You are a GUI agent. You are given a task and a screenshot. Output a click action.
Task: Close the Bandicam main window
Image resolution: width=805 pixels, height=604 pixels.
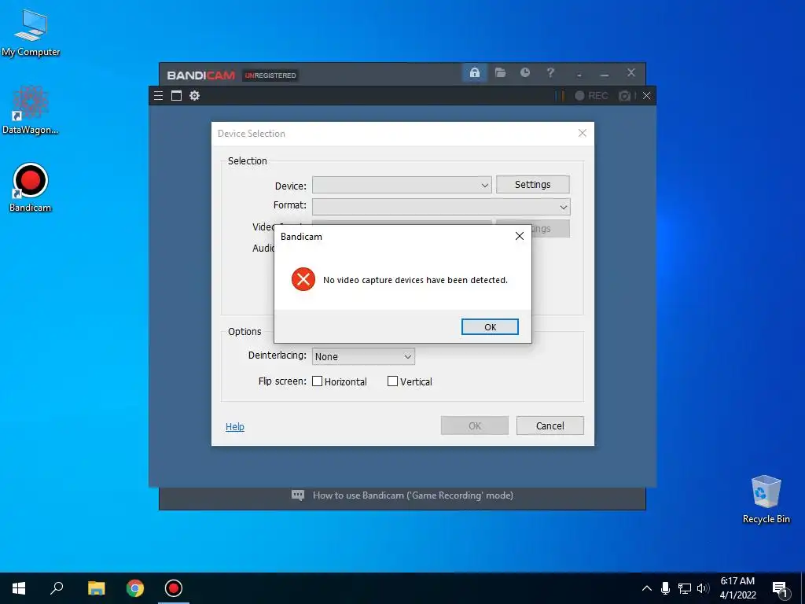[631, 73]
